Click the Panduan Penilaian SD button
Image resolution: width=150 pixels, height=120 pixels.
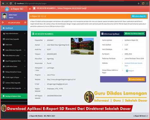tap(136, 79)
